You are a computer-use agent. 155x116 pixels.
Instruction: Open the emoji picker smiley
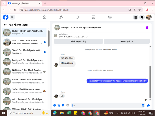[x=143, y=105]
